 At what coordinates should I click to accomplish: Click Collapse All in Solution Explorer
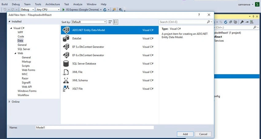point(231,22)
